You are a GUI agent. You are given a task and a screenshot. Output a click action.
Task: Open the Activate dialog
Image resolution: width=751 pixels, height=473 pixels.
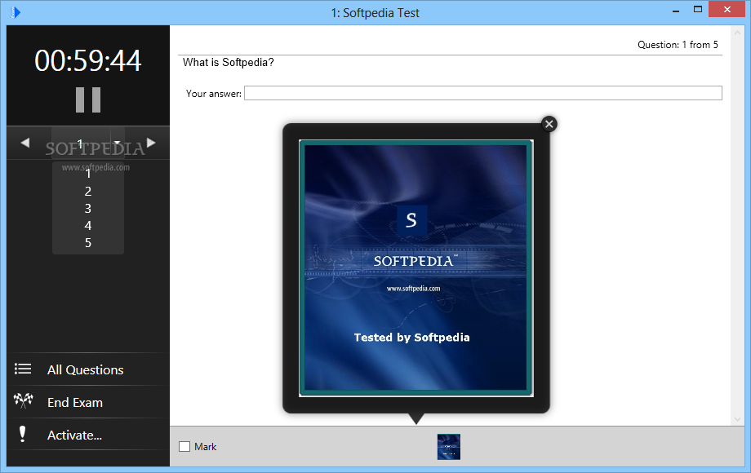[88, 435]
